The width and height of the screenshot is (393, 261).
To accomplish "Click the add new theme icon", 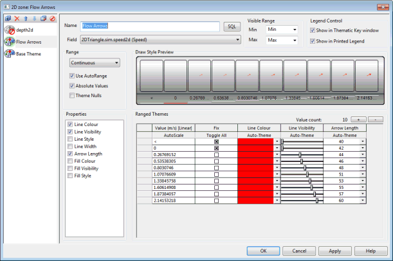I will (x=8, y=18).
